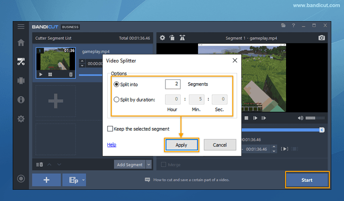
Task: Click the rotate video icon in preview header
Action: [172, 38]
